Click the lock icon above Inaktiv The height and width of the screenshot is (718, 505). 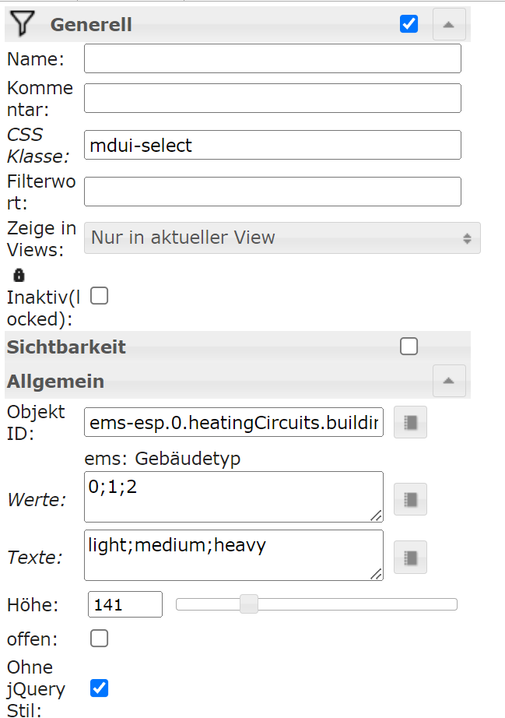point(19,275)
